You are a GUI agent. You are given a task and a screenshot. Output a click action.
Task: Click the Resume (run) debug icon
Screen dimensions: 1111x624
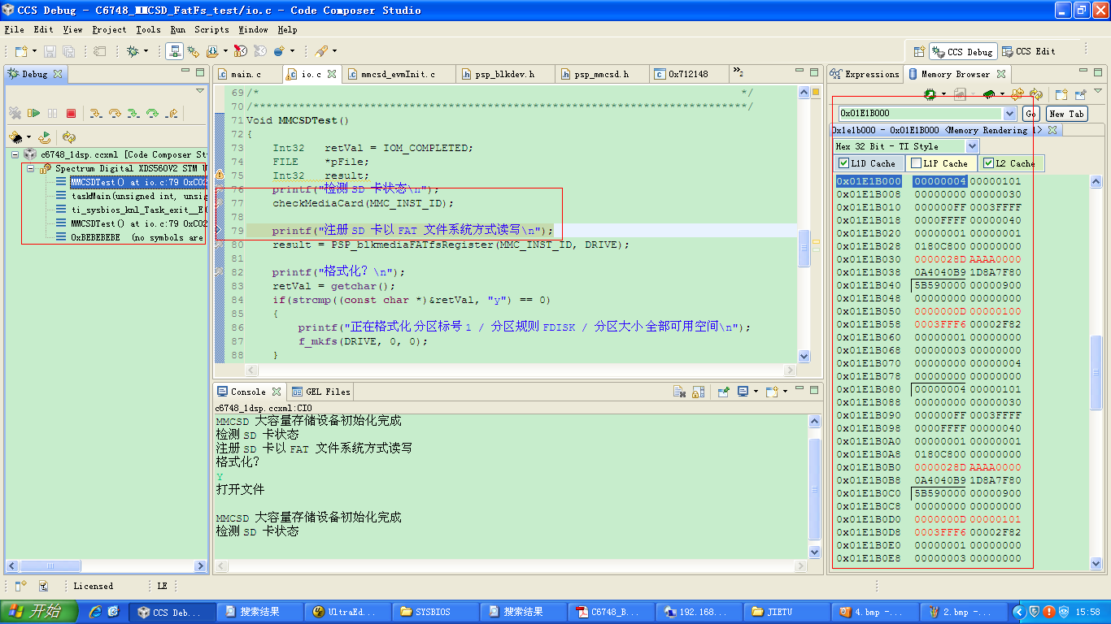33,113
